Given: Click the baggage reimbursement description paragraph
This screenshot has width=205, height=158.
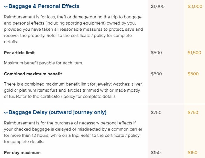Looking at the screenshot, I should pos(73,29).
